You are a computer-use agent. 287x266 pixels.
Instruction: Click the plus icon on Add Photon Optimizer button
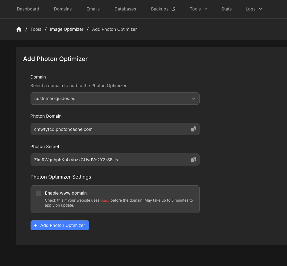click(35, 225)
